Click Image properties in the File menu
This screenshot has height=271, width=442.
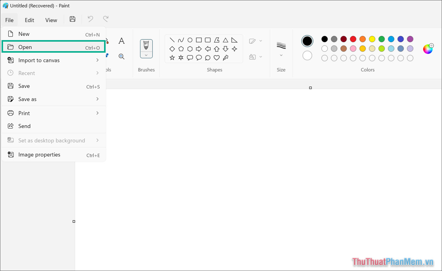pos(39,155)
